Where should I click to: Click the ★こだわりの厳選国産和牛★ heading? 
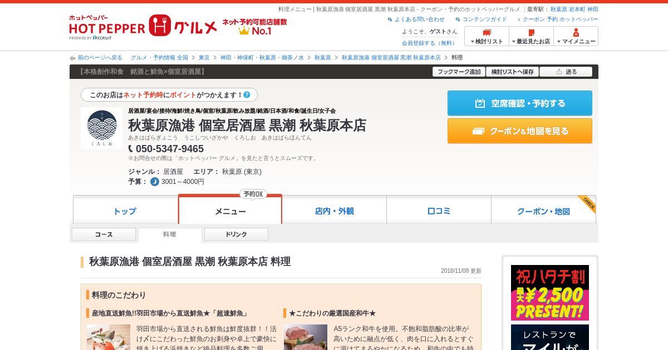[332, 313]
